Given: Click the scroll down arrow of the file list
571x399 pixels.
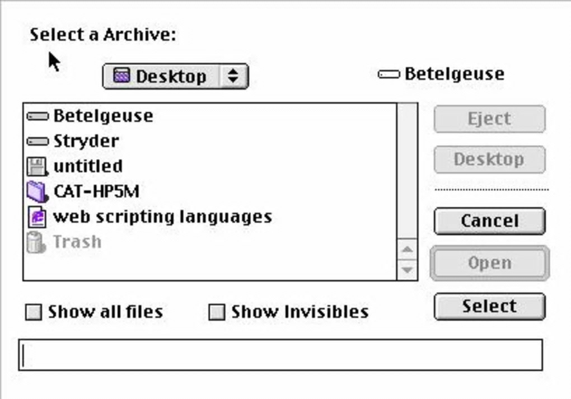Looking at the screenshot, I should coord(407,270).
